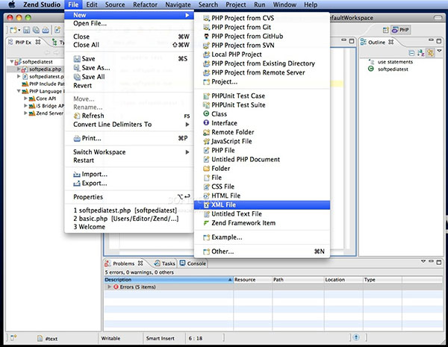The height and width of the screenshot is (347, 448).
Task: Minimize the Outline panel
Action: (431, 40)
